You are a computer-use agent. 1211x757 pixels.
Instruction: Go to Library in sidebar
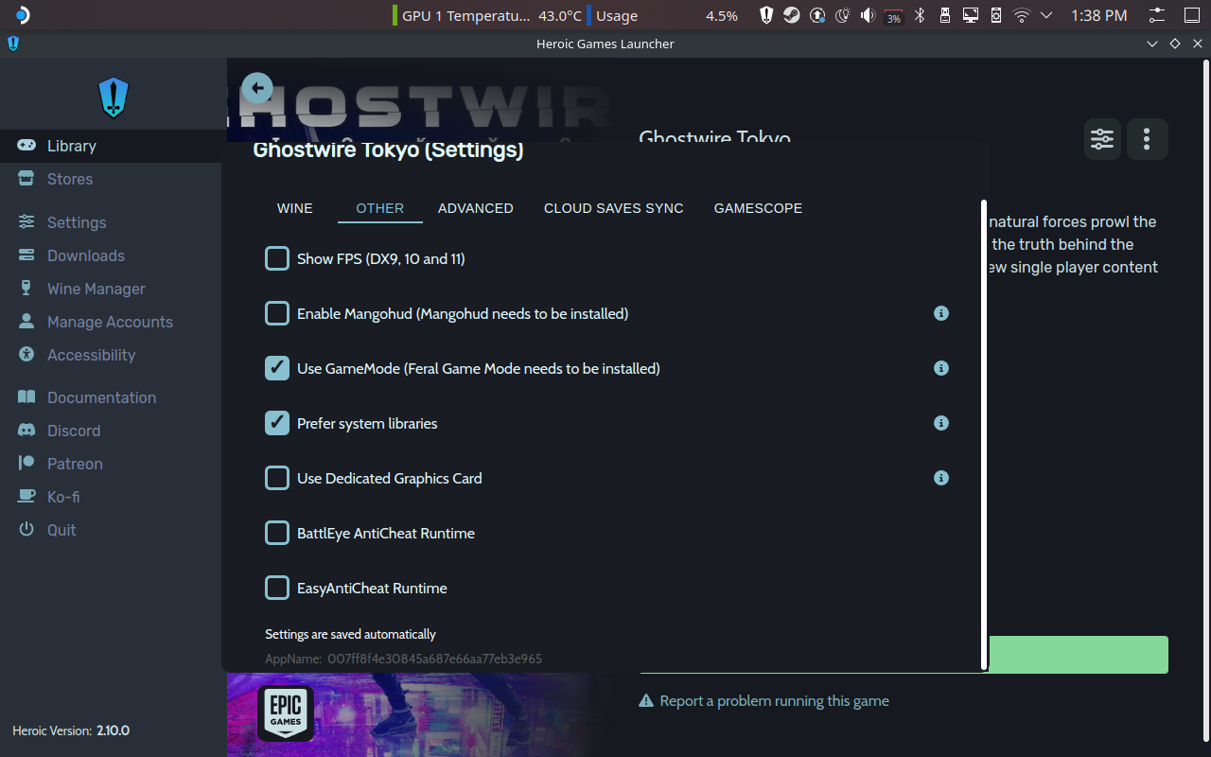point(112,146)
